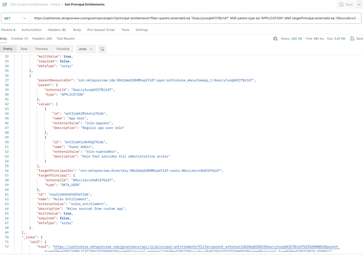This screenshot has height=255, width=363.
Task: Open the Save options dropdown arrow
Action: pos(359,4)
